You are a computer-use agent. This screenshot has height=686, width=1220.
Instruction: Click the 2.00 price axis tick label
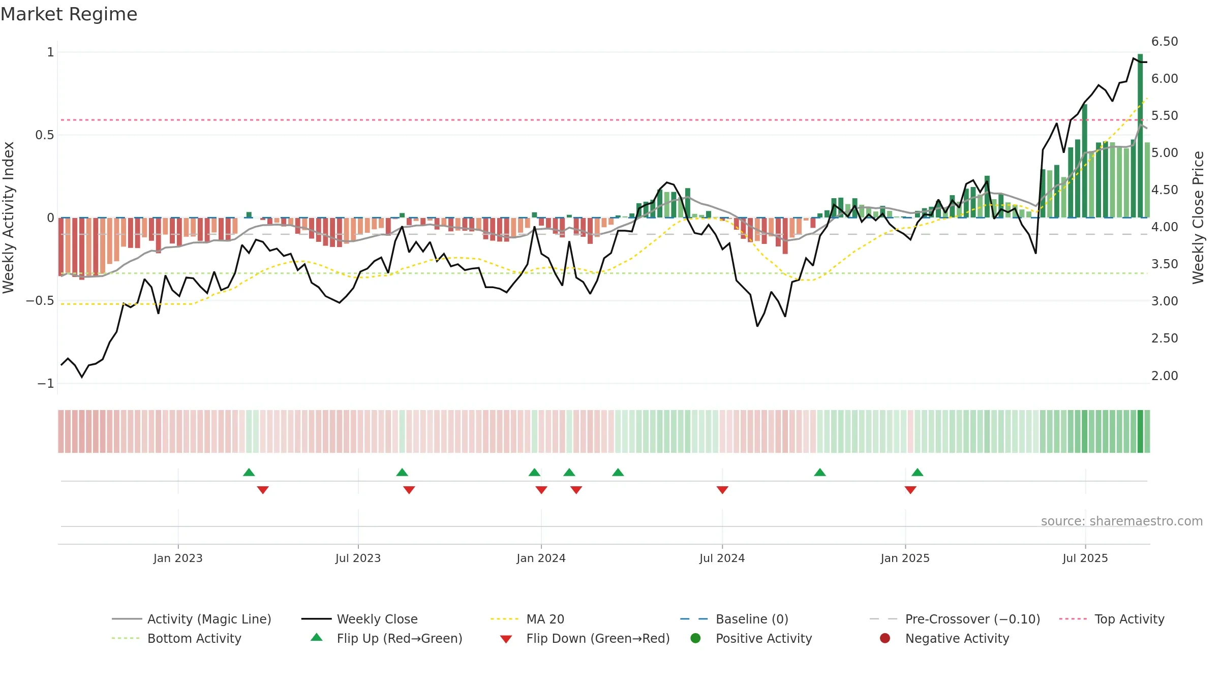coord(1165,376)
